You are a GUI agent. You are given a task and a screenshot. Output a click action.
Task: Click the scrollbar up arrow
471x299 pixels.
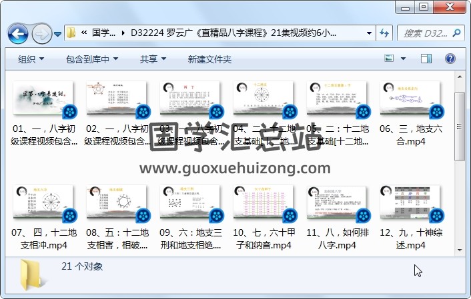(460, 77)
